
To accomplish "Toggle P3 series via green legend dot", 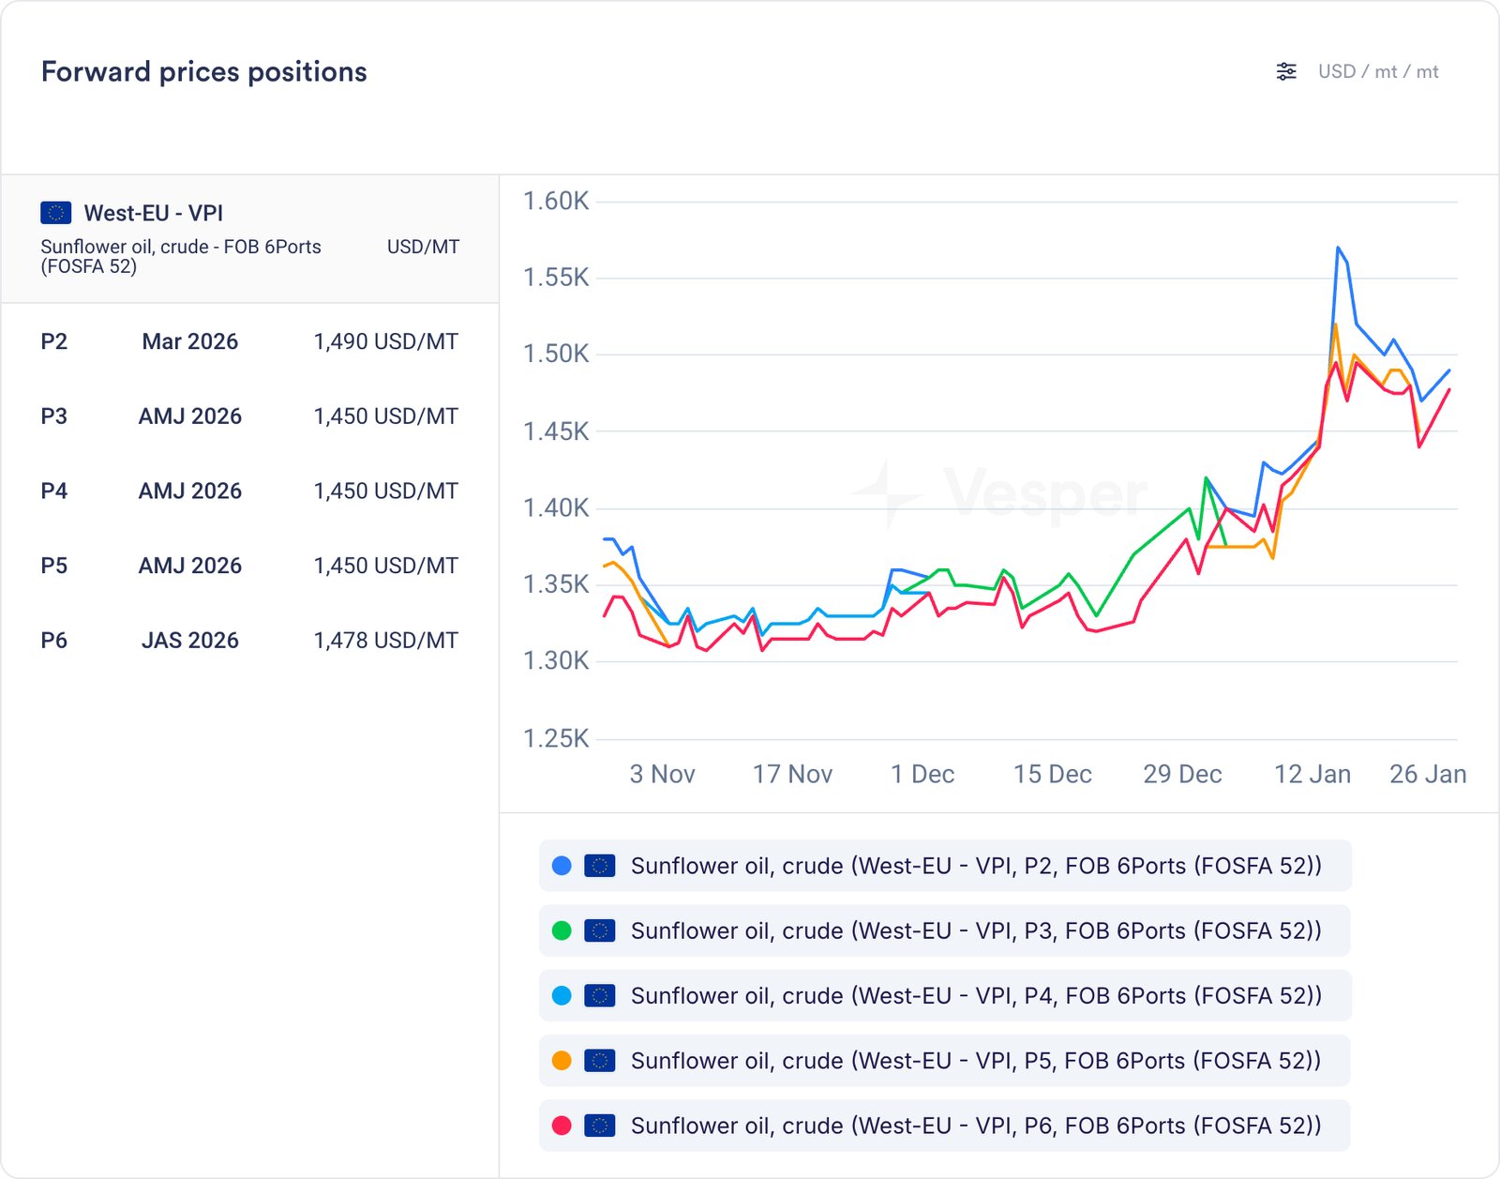I will (562, 930).
